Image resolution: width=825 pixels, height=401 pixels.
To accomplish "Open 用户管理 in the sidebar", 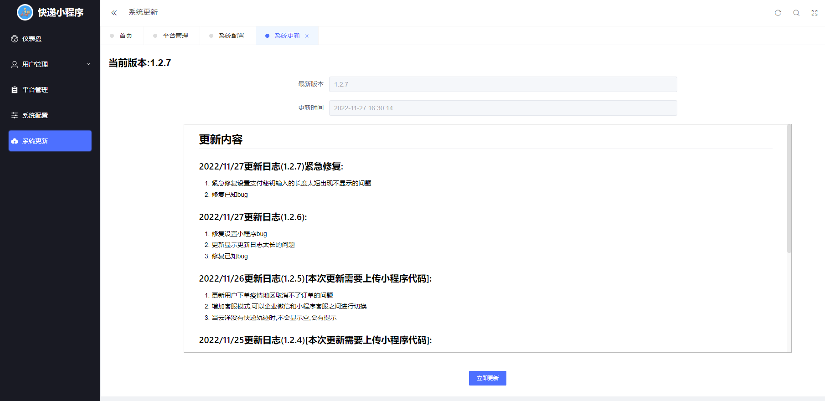I will (35, 64).
